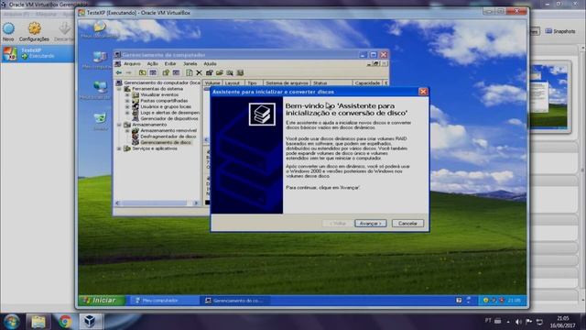This screenshot has width=586, height=330.
Task: Click the open folder icon in MMC toolbar
Action: pyautogui.click(x=220, y=72)
